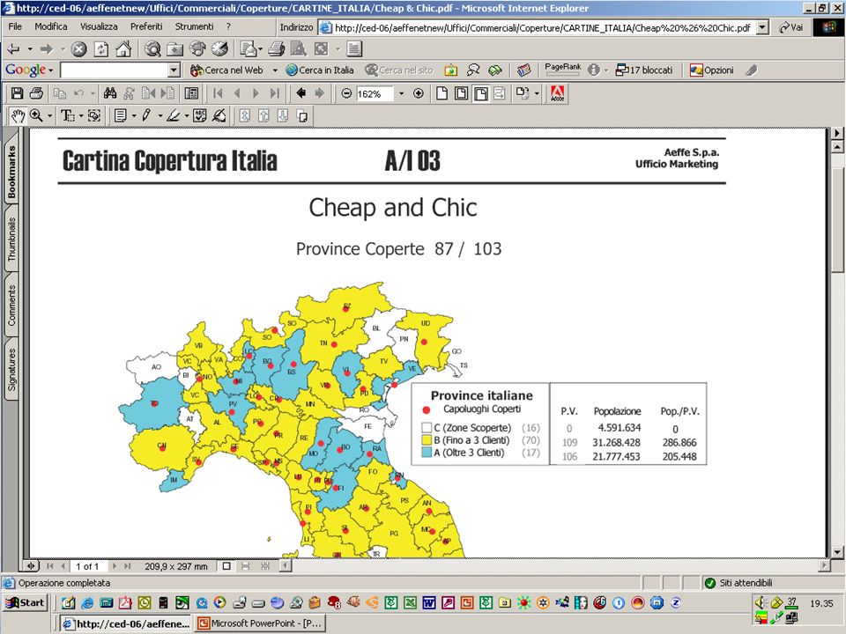Click the zoom percentage field showing 162%
Screen dimensions: 846x634
pos(375,94)
